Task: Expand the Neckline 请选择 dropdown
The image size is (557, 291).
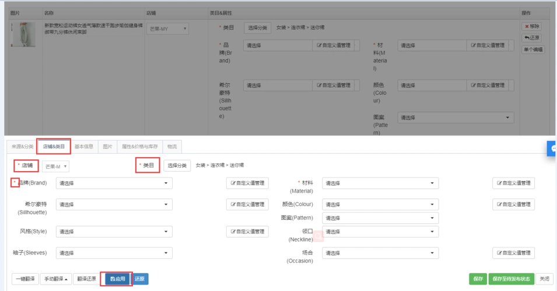Action: click(x=380, y=232)
